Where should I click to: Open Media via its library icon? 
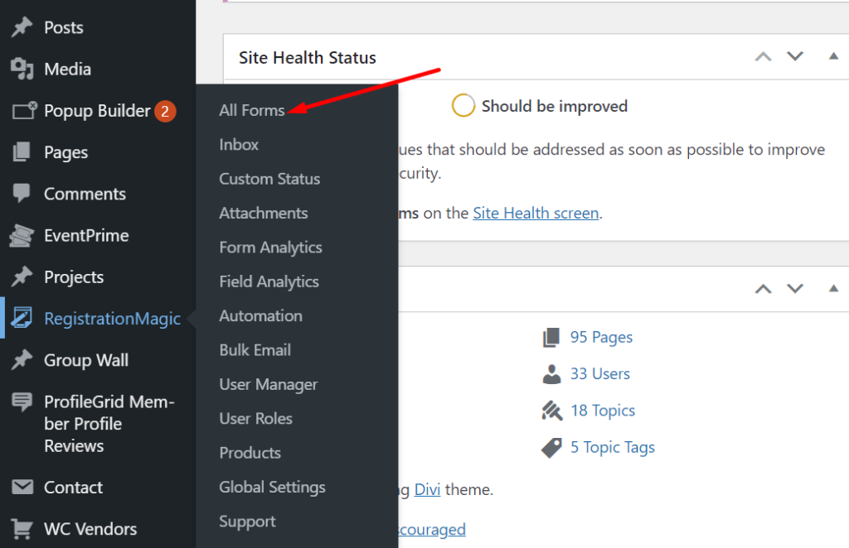click(22, 70)
